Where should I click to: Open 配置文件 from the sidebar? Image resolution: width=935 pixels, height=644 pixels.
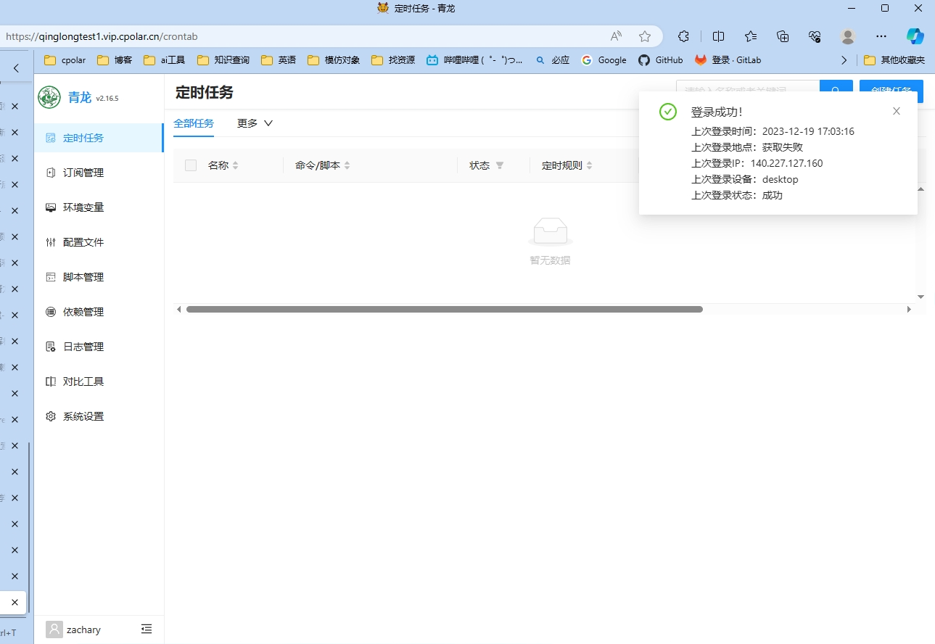point(99,242)
